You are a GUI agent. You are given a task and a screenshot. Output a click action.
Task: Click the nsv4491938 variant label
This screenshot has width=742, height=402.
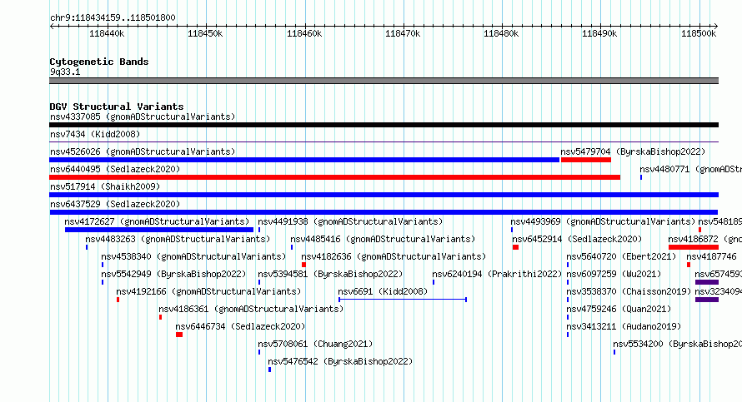click(x=350, y=221)
